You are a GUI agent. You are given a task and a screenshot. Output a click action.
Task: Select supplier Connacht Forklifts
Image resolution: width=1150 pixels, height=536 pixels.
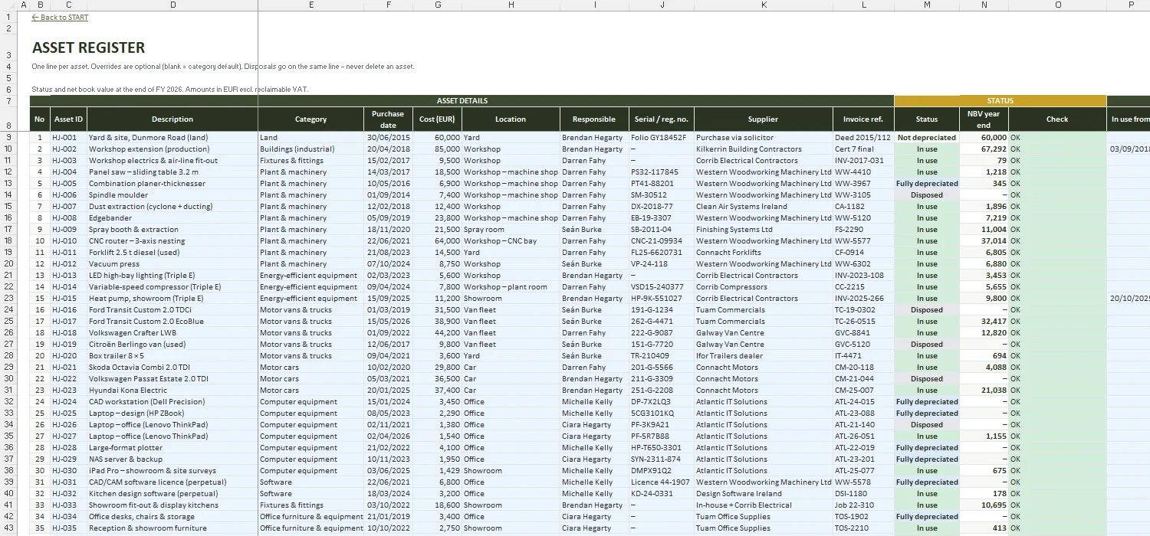pyautogui.click(x=764, y=253)
